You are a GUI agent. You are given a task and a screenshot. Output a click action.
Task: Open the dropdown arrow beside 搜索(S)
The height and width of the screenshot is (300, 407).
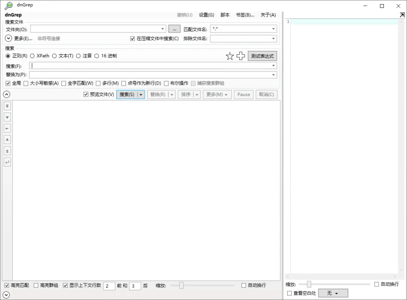tap(141, 94)
